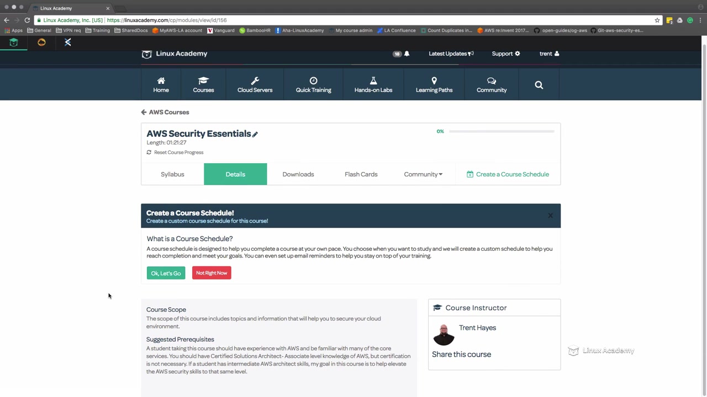The image size is (707, 397).
Task: Click the 18 notifications count badge
Action: (397, 54)
